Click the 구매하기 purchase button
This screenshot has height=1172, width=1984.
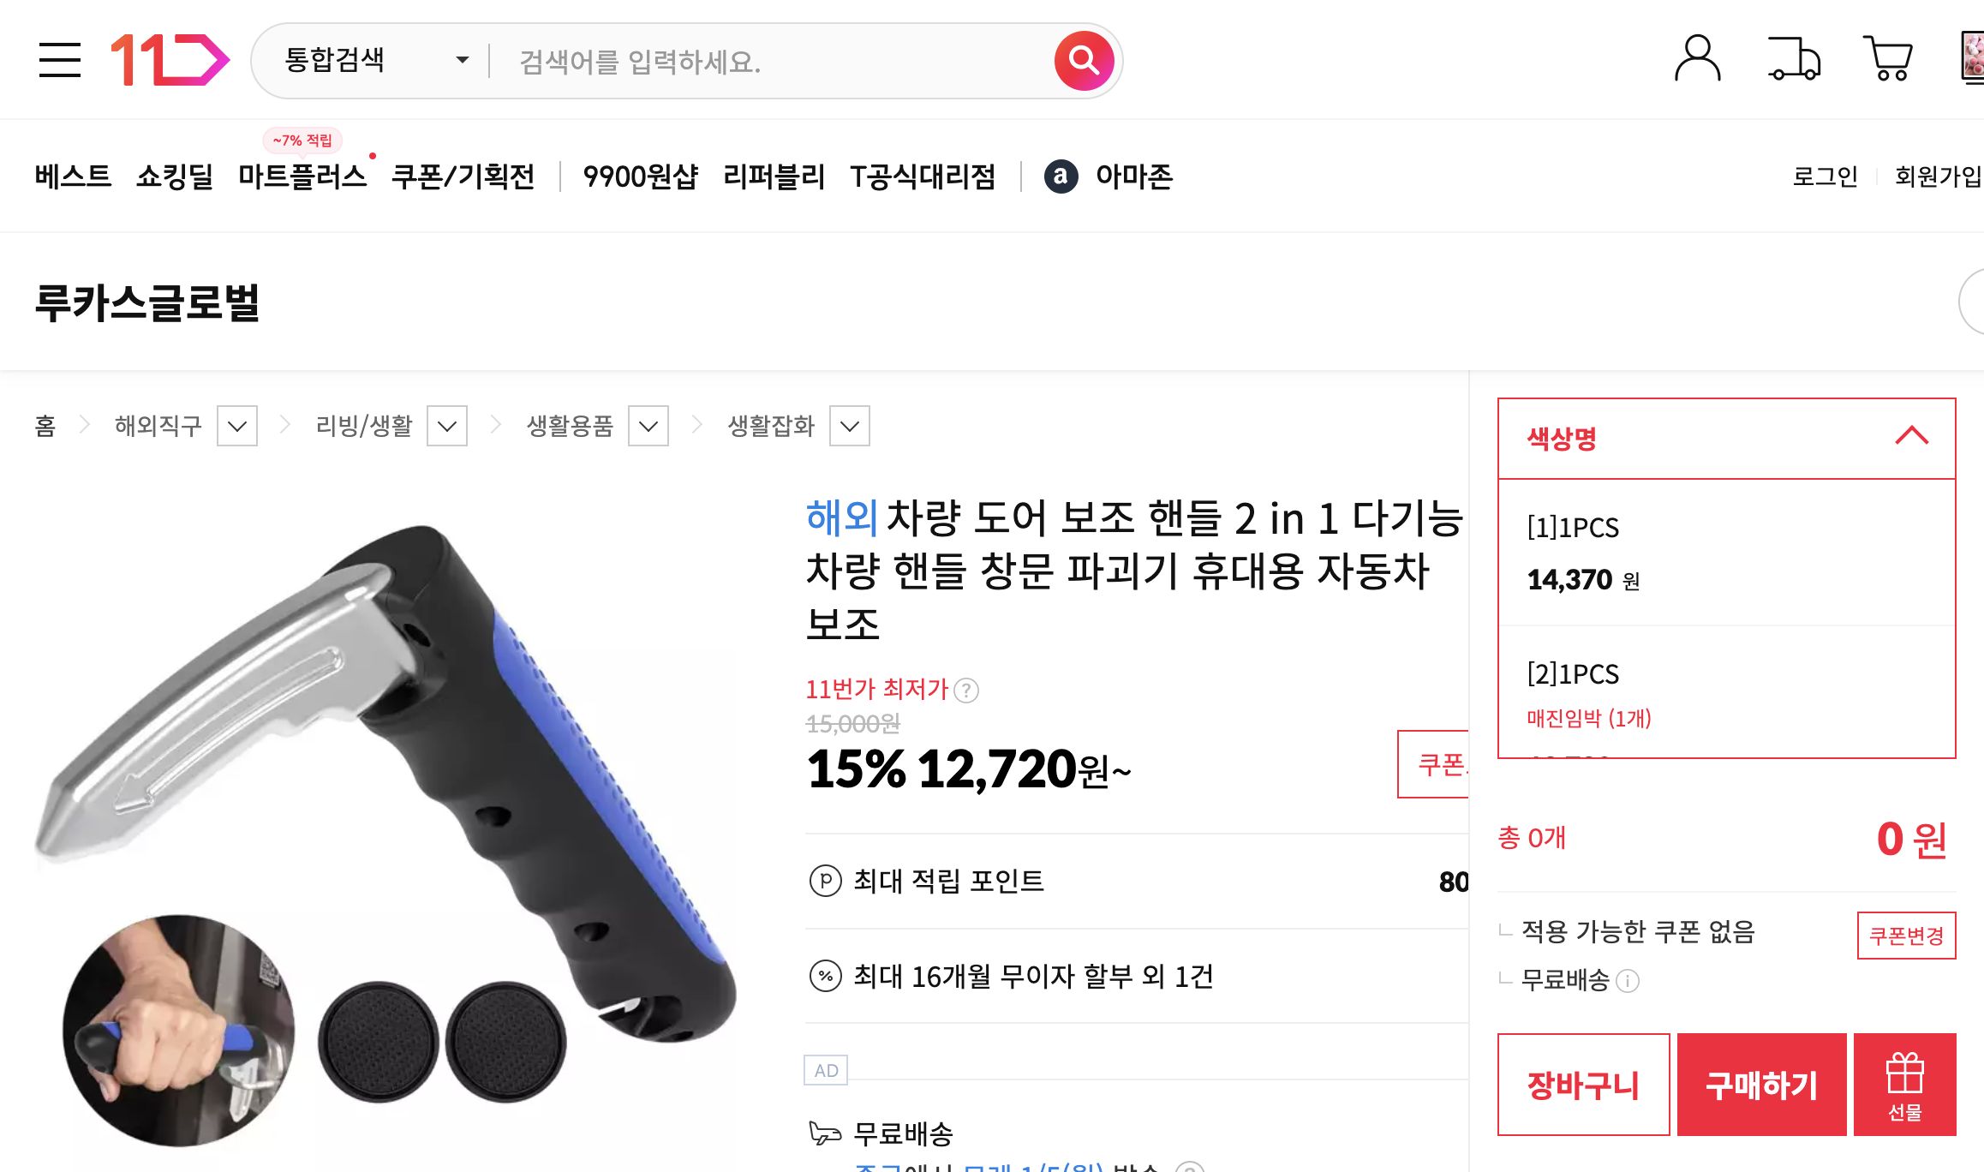[x=1760, y=1084]
